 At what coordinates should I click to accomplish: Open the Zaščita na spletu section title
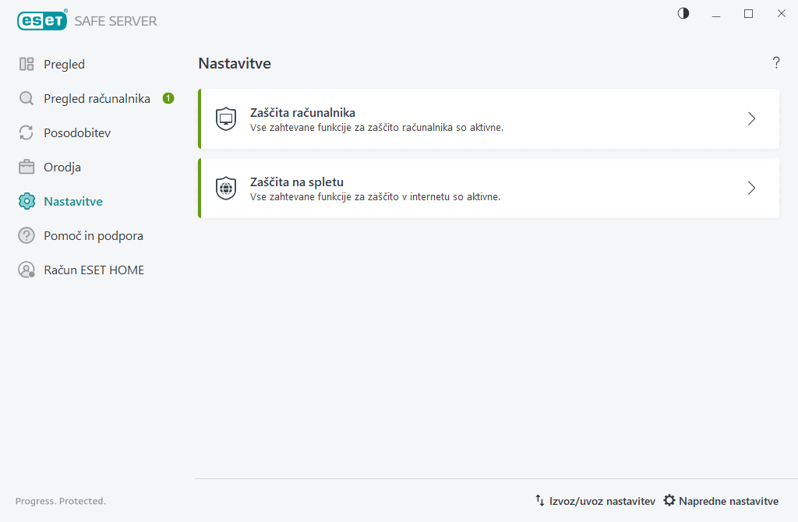(x=297, y=182)
